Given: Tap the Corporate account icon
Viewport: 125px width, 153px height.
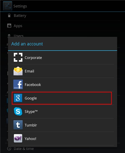Looking at the screenshot, I should pos(18,57).
